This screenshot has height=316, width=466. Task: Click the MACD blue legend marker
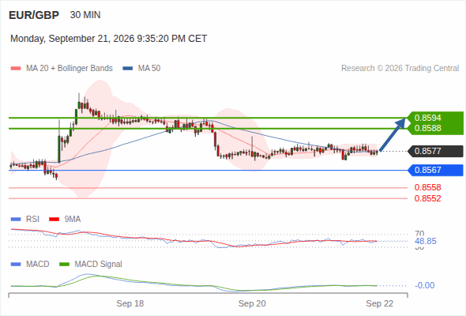(16, 265)
